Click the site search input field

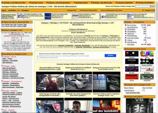(x=142, y=6)
